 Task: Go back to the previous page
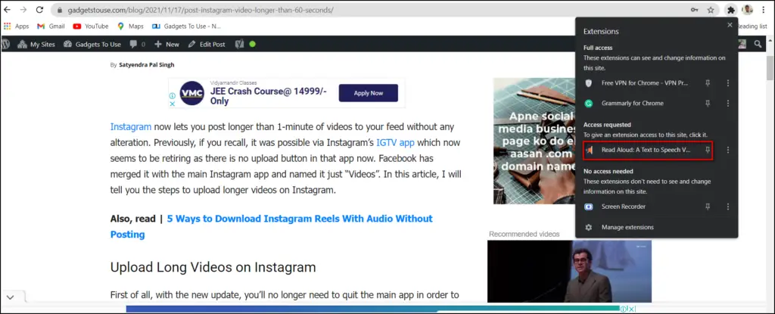(7, 10)
